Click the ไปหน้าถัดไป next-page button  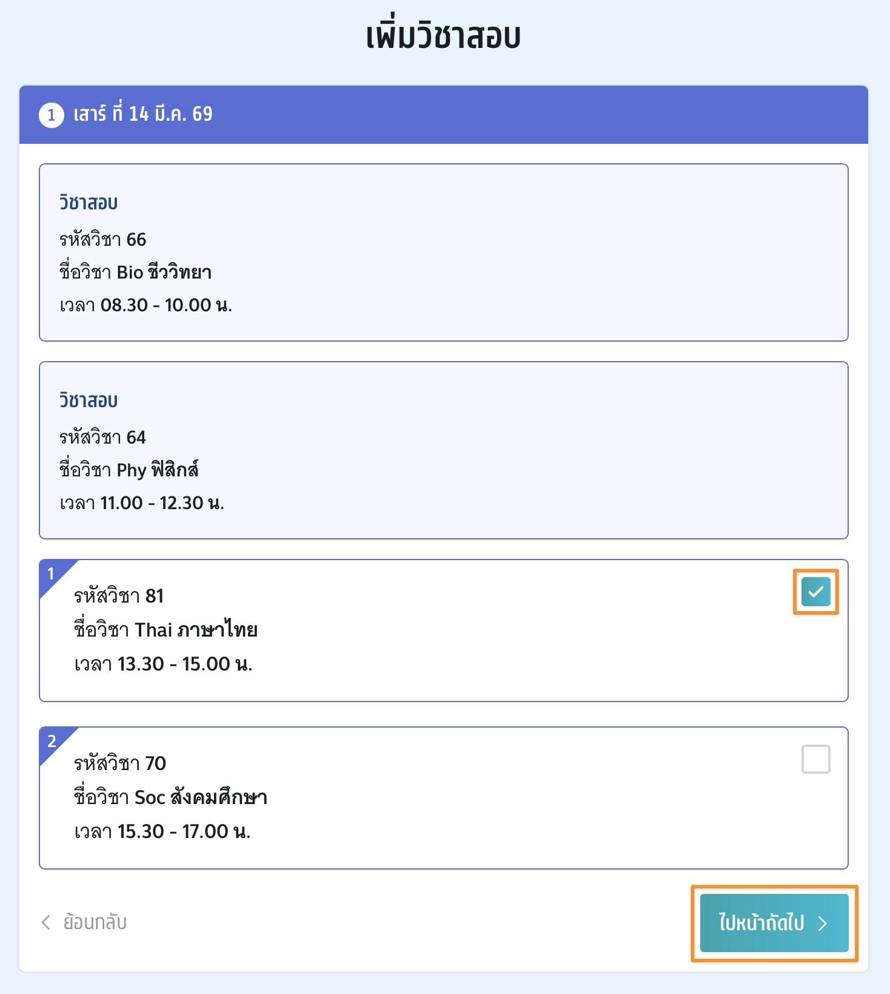coord(774,923)
